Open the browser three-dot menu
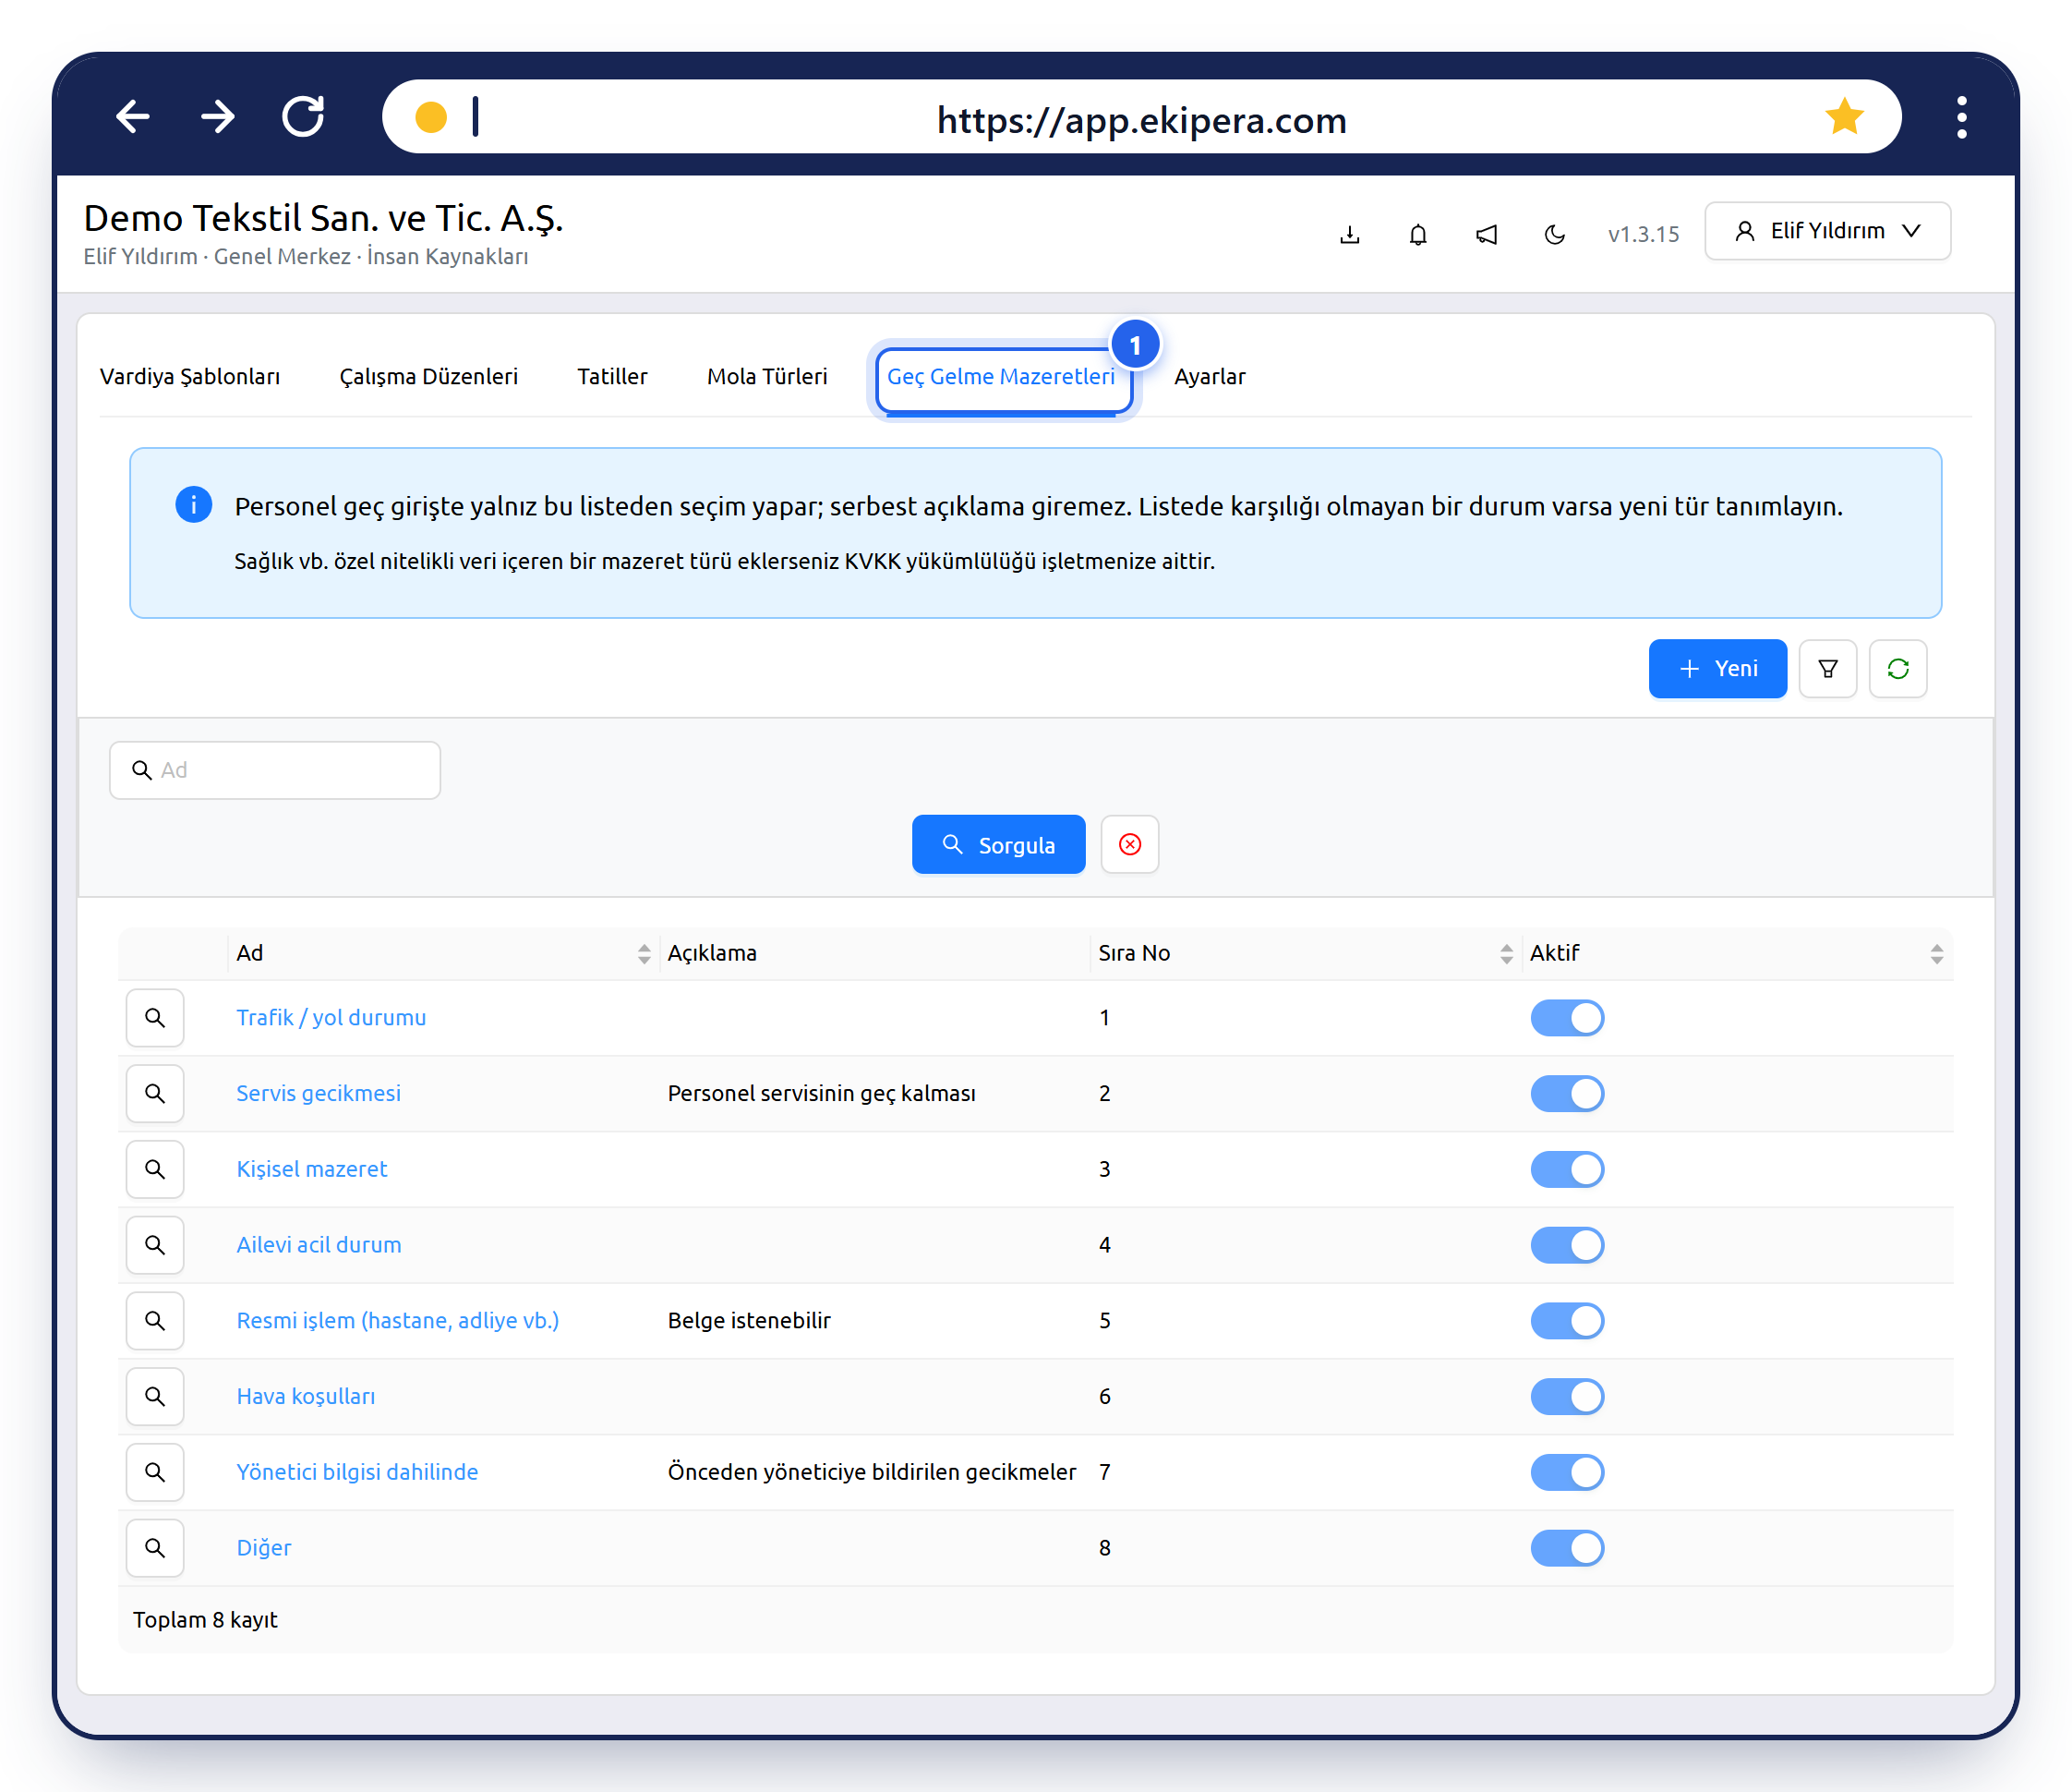 [x=1961, y=117]
